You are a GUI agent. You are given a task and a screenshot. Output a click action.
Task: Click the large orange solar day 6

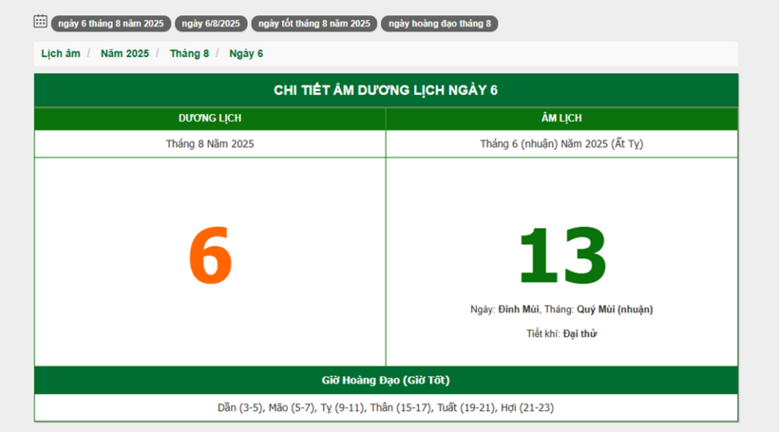[210, 257]
